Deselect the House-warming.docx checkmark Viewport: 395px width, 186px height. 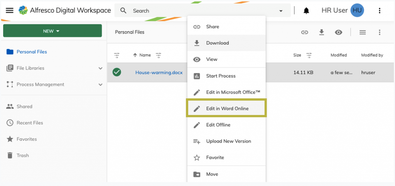[116, 72]
